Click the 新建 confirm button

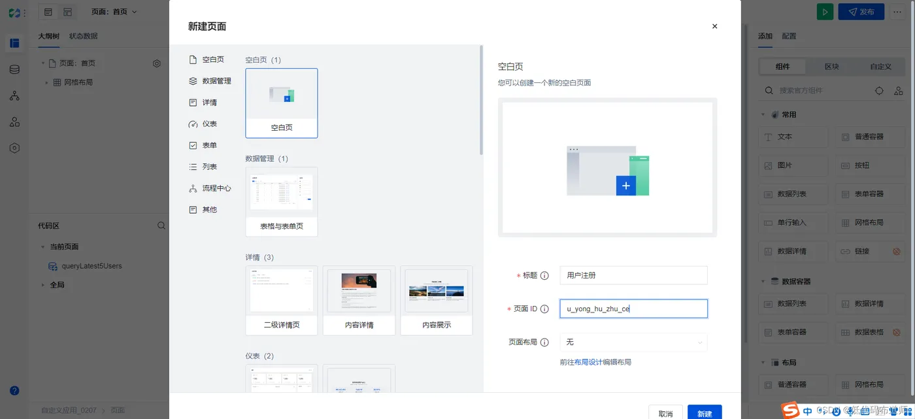pos(705,413)
